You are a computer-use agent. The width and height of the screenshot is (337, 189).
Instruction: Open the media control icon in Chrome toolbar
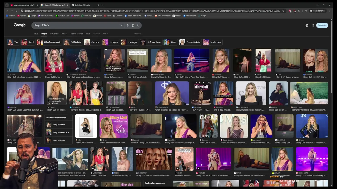point(306,11)
